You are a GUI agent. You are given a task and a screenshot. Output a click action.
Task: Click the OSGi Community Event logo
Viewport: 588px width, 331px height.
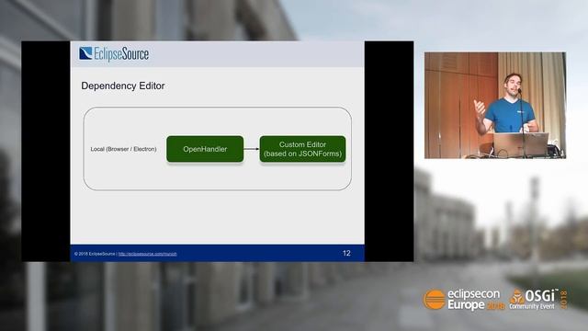(x=537, y=299)
